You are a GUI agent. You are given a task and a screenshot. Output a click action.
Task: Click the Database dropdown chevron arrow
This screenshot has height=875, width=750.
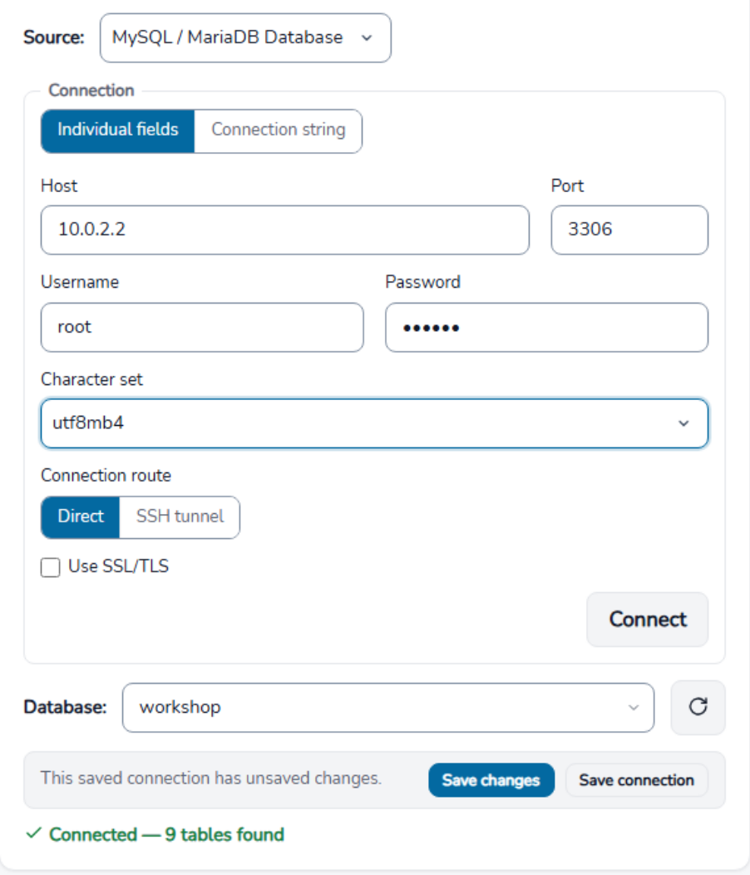click(x=634, y=708)
